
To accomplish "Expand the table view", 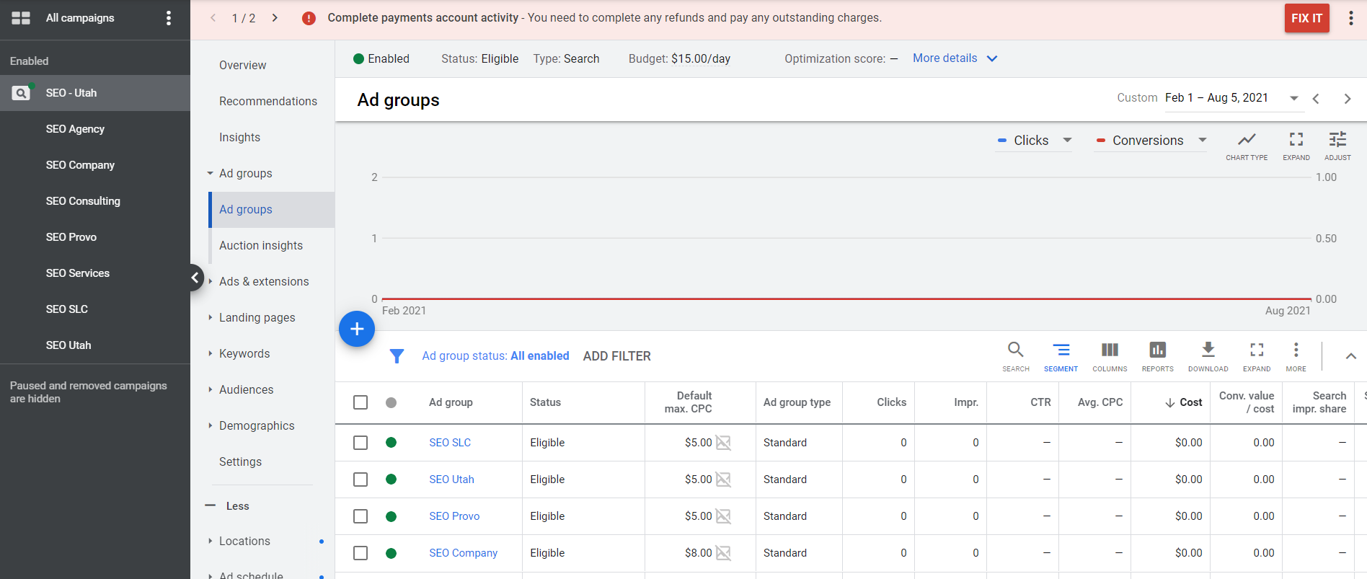I will coord(1257,356).
